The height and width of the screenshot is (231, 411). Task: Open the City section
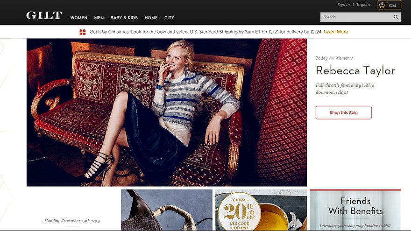coord(169,18)
